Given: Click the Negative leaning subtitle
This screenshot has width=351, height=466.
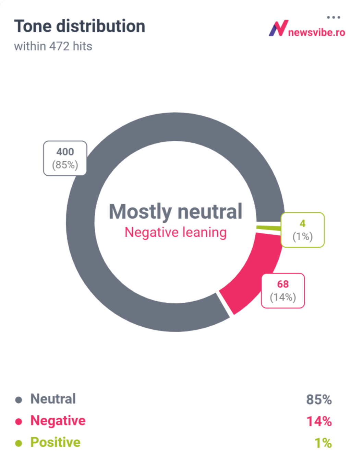Looking at the screenshot, I should [x=175, y=232].
